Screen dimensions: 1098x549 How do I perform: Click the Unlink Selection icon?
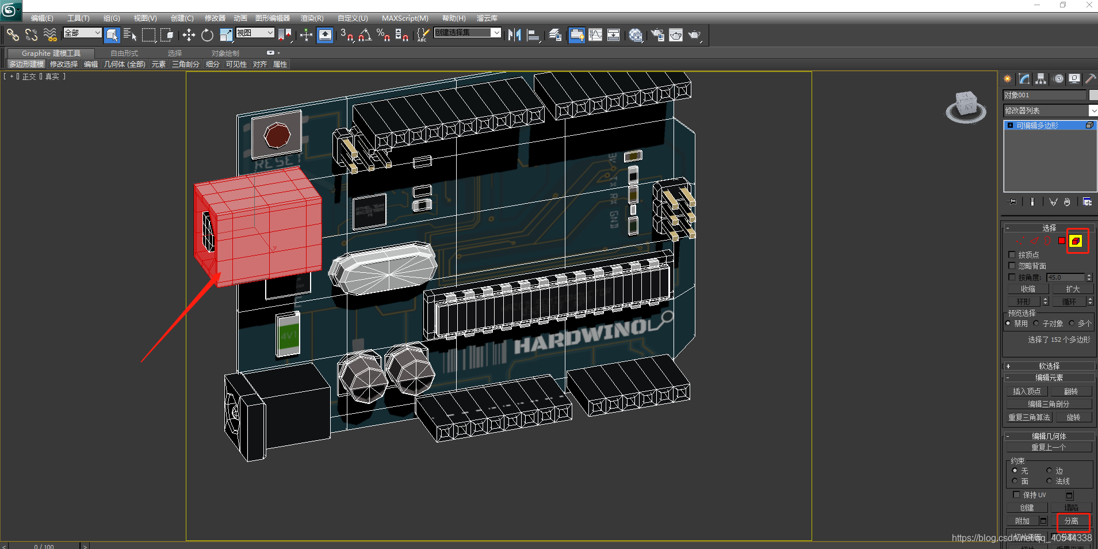(31, 35)
